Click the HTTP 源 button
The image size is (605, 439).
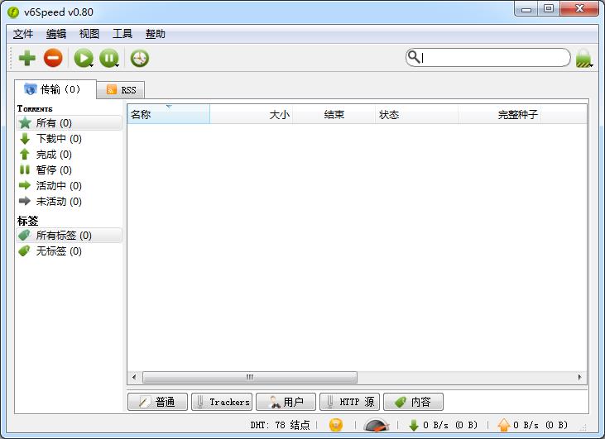pos(349,402)
